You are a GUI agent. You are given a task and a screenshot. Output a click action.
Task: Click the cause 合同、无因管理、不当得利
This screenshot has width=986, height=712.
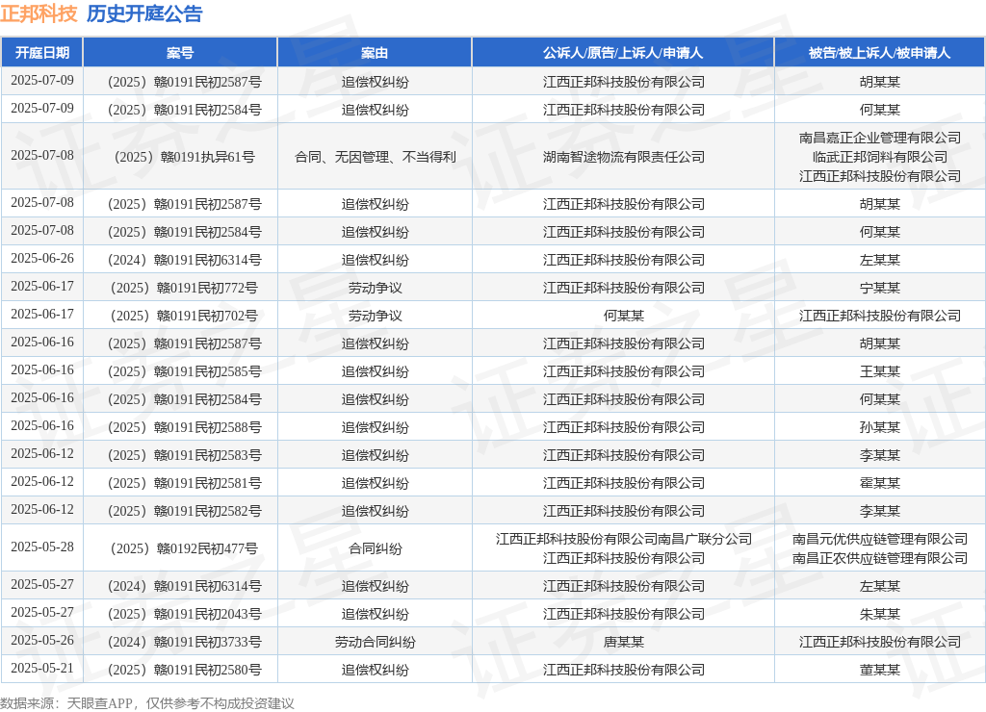376,157
